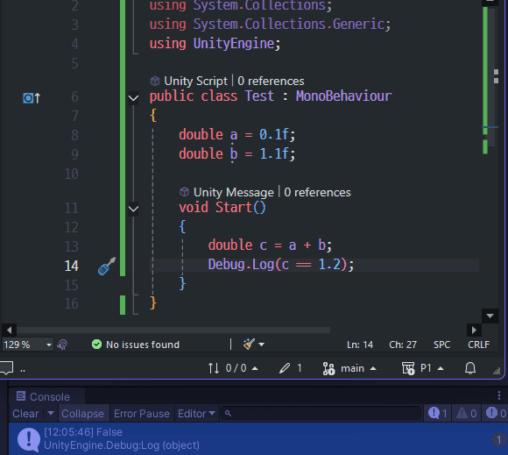508x455 pixels.
Task: Click the screwdriver quick actions icon
Action: 107,266
